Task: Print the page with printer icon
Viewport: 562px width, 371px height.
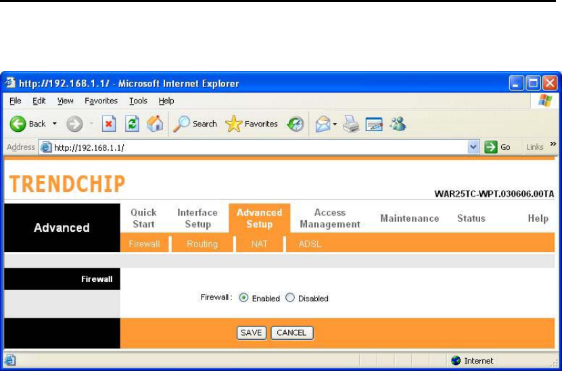Action: click(351, 124)
